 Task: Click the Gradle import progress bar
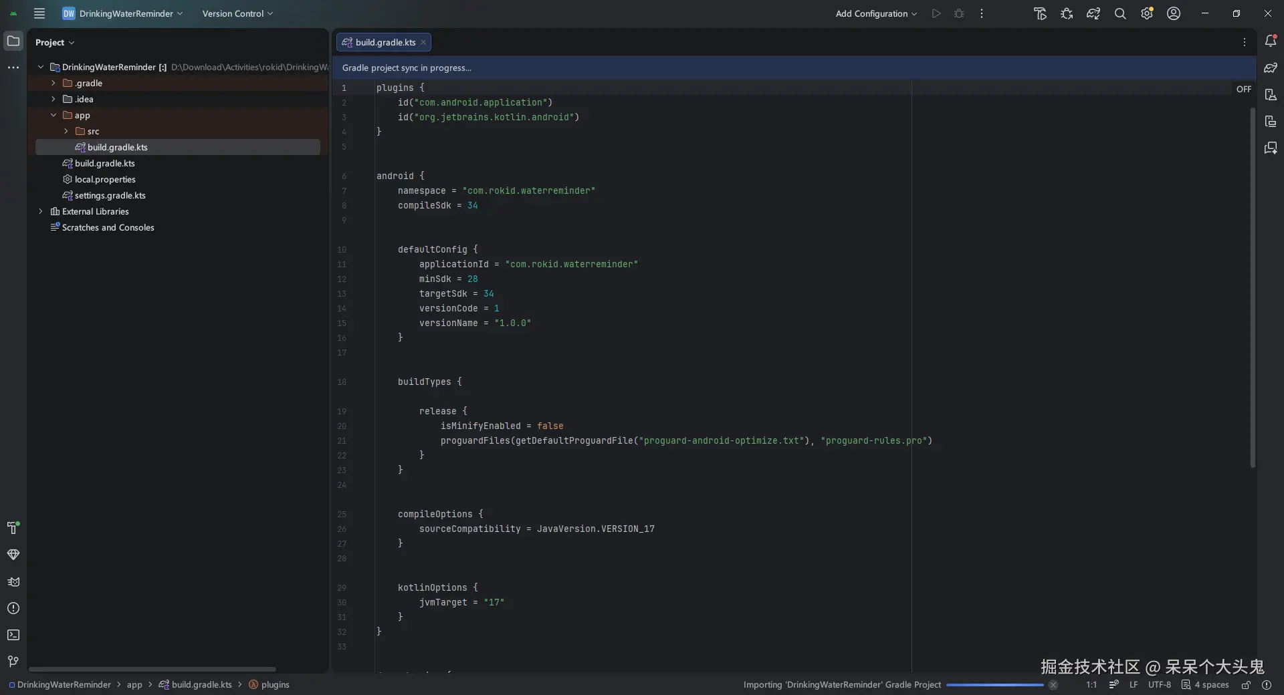click(x=994, y=685)
